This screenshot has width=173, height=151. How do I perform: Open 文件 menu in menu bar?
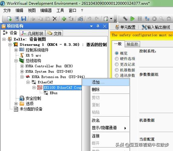[7, 11]
